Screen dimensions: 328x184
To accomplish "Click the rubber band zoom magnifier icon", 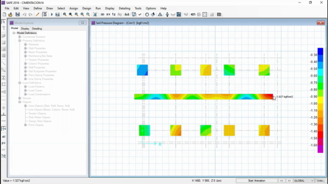I will click(x=65, y=14).
